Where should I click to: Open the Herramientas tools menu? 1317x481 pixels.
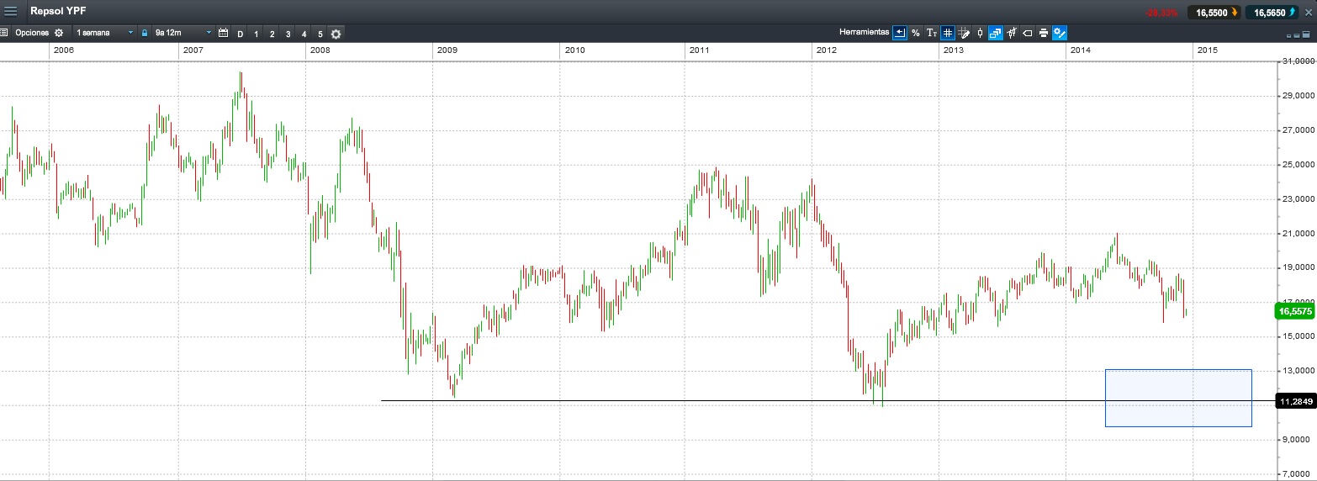pyautogui.click(x=864, y=33)
